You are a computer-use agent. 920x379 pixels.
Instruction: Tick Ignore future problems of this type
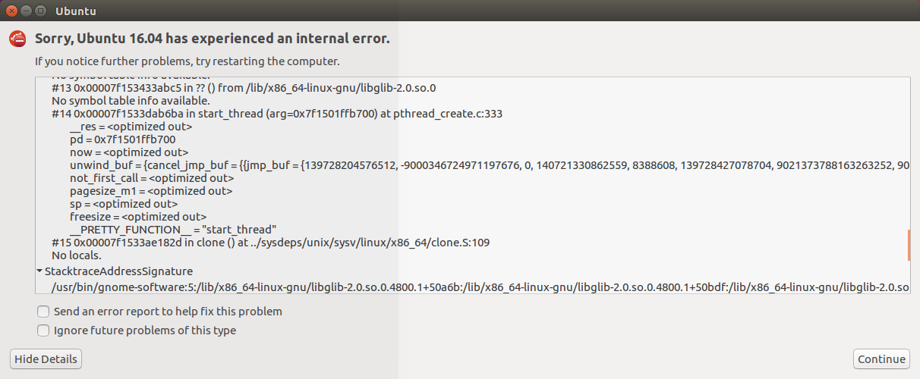click(x=43, y=330)
